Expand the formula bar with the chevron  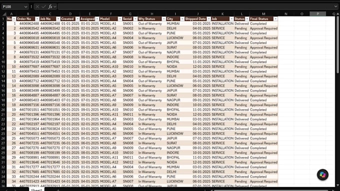pos(335,6)
